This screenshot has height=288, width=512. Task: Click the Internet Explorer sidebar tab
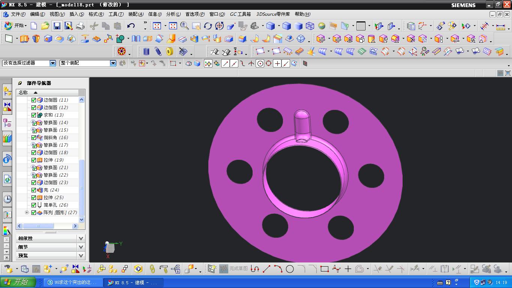coord(7,179)
